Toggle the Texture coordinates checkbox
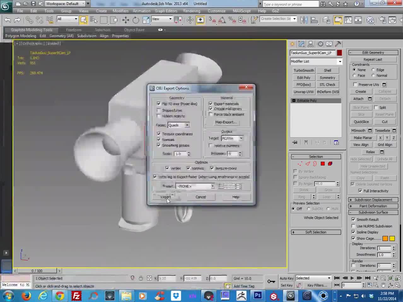This screenshot has height=302, width=403. coord(159,134)
